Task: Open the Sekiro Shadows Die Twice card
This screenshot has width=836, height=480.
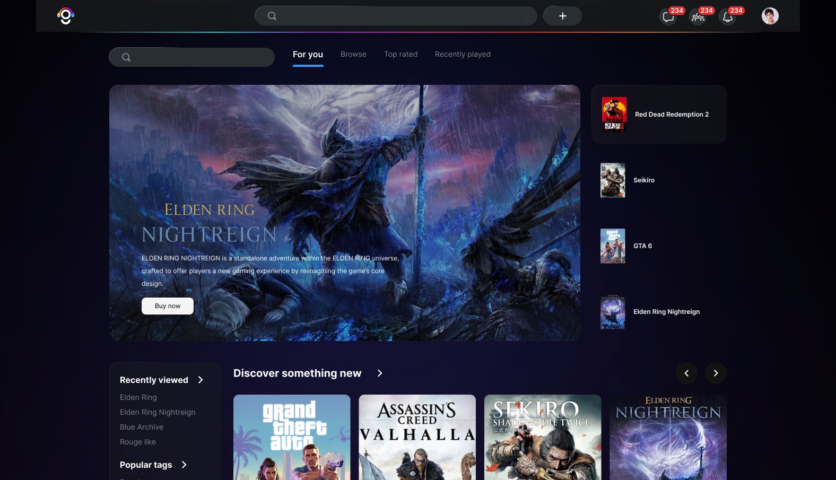Action: [543, 437]
